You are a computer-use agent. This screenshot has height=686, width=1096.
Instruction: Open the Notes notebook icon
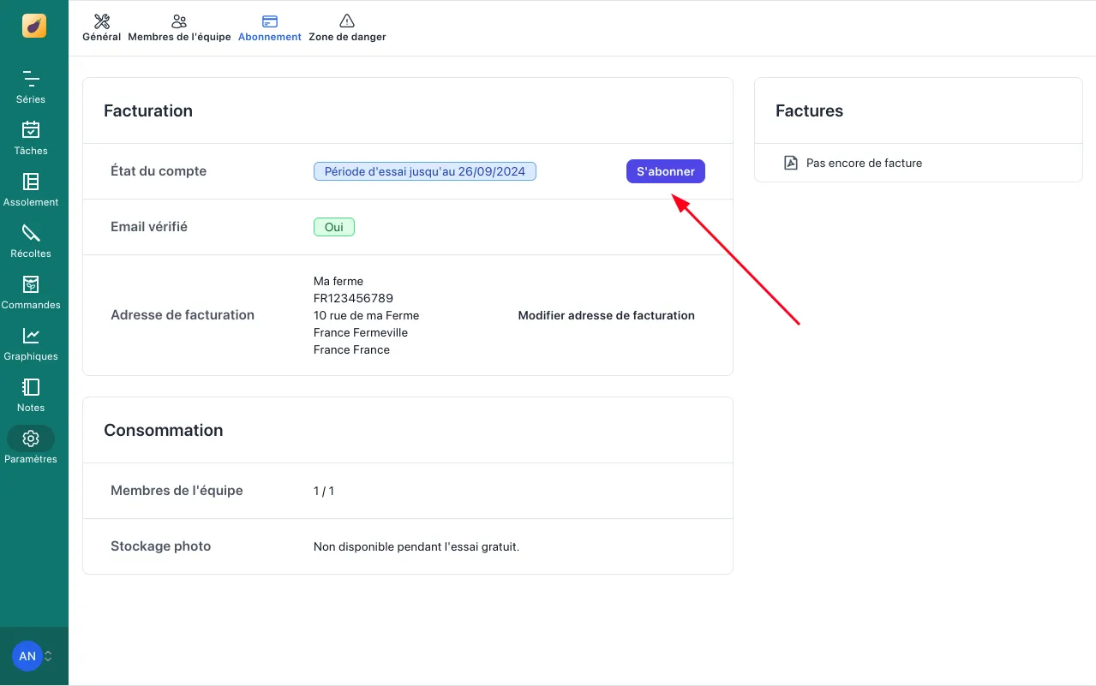pos(31,387)
